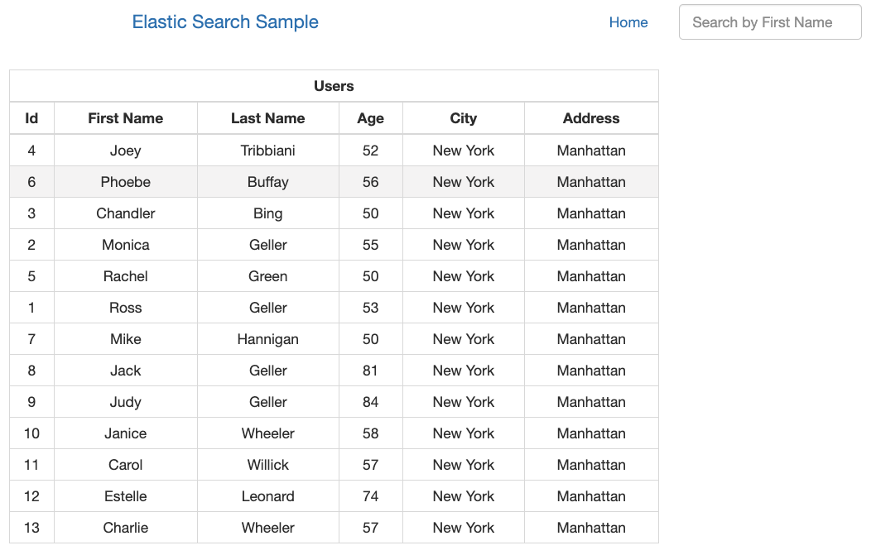Screen dimensions: 876x555
Task: Click Jack Geller's age value 81
Action: coord(370,370)
